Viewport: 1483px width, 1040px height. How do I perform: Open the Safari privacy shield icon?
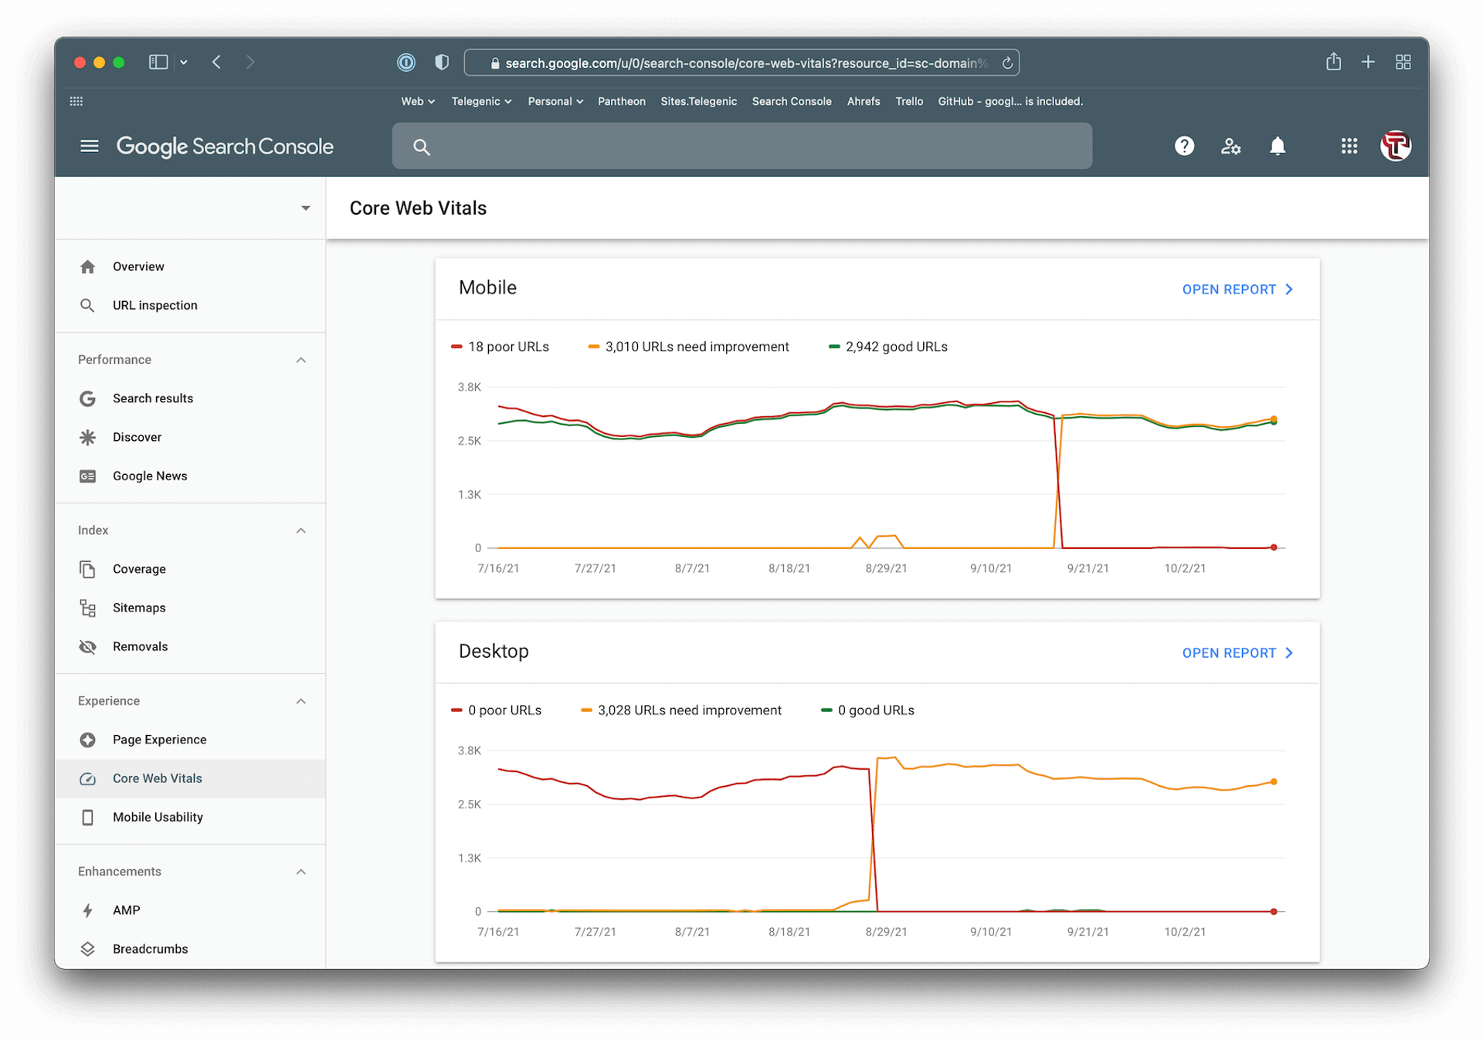(442, 63)
